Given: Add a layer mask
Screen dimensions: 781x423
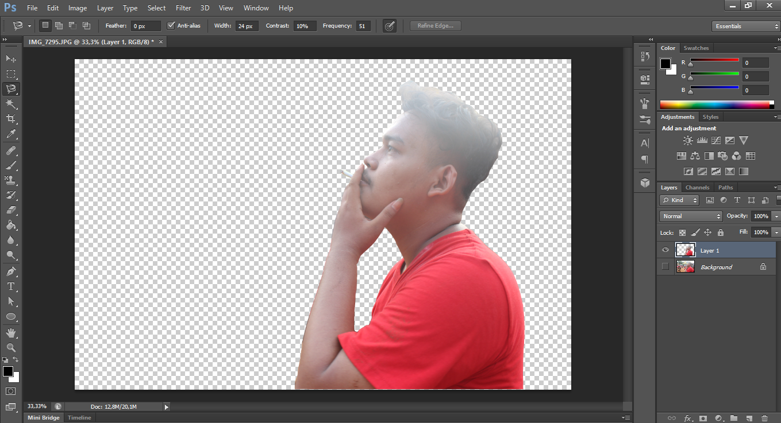Looking at the screenshot, I should pyautogui.click(x=702, y=418).
